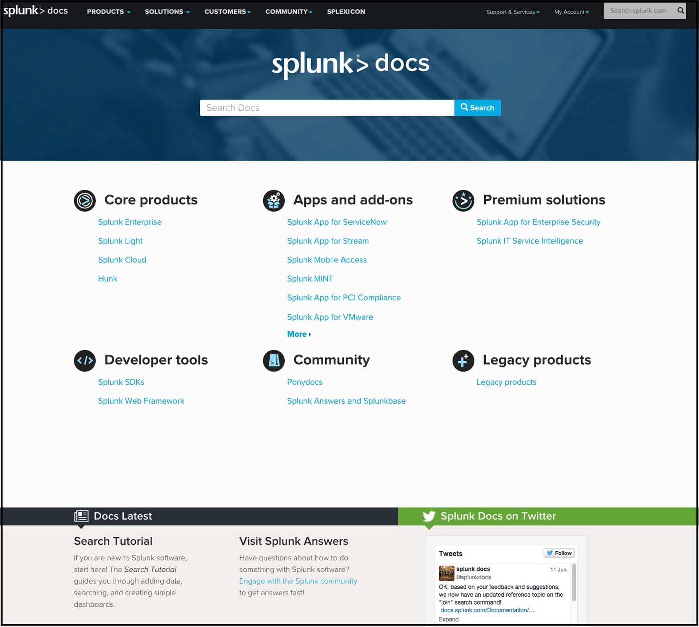
Task: Click the Visit Splunk Answers heading
Action: tap(294, 541)
